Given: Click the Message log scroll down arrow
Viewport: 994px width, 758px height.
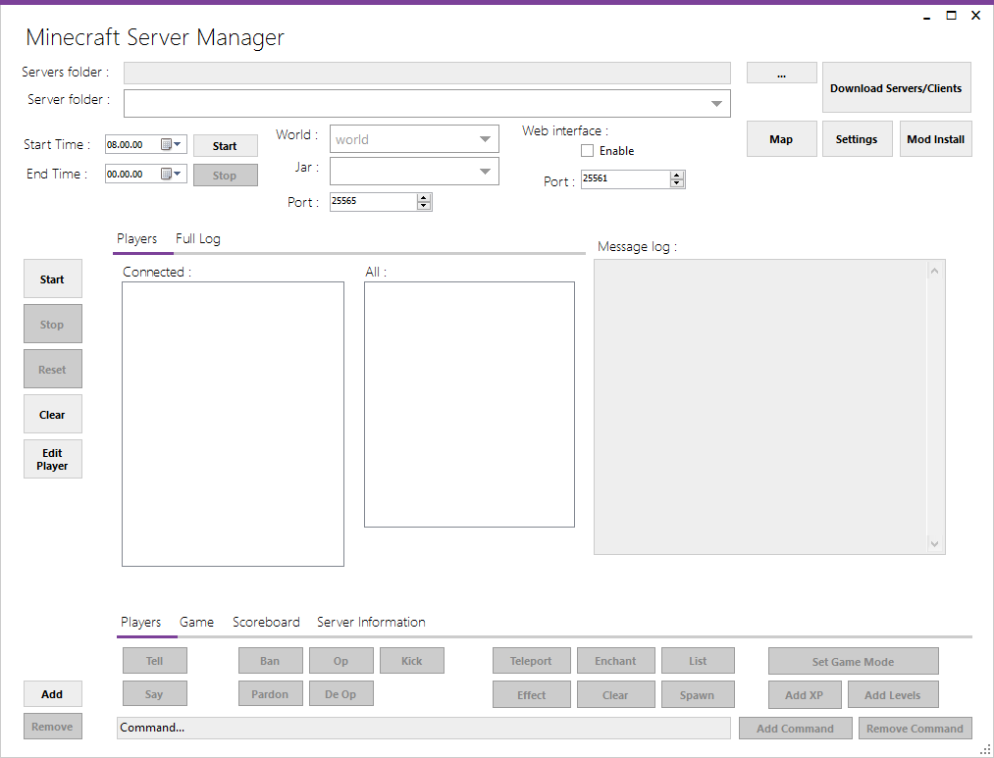Looking at the screenshot, I should tap(934, 543).
